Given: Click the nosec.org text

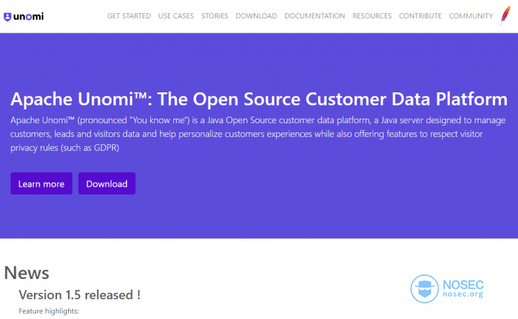Looking at the screenshot, I should 463,294.
